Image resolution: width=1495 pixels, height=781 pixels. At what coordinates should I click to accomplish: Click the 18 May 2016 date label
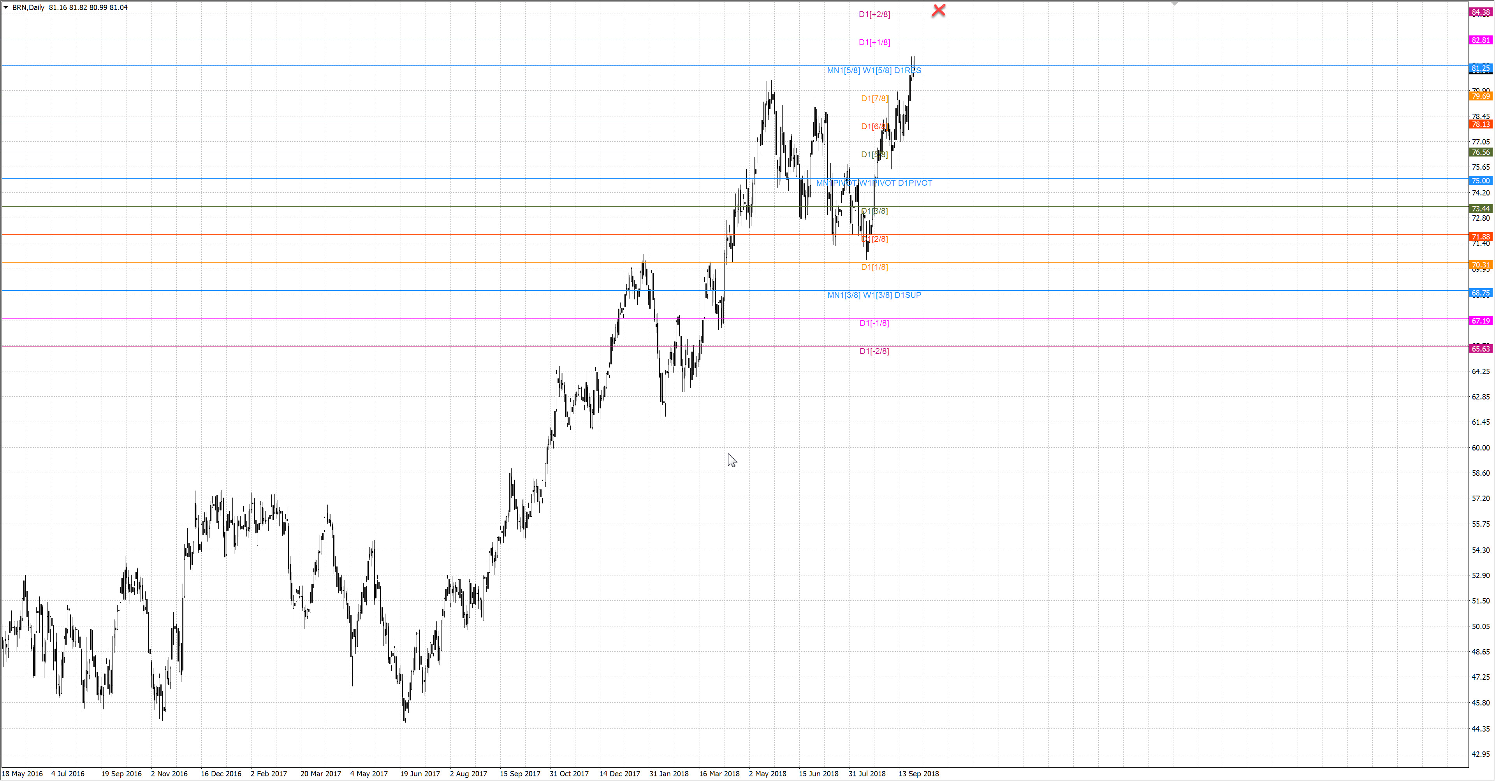pyautogui.click(x=22, y=774)
